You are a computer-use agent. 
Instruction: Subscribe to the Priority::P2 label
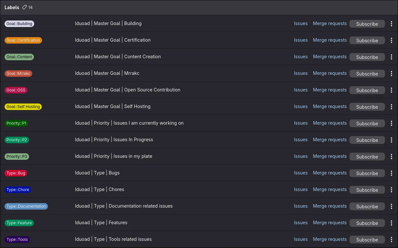pyautogui.click(x=367, y=140)
